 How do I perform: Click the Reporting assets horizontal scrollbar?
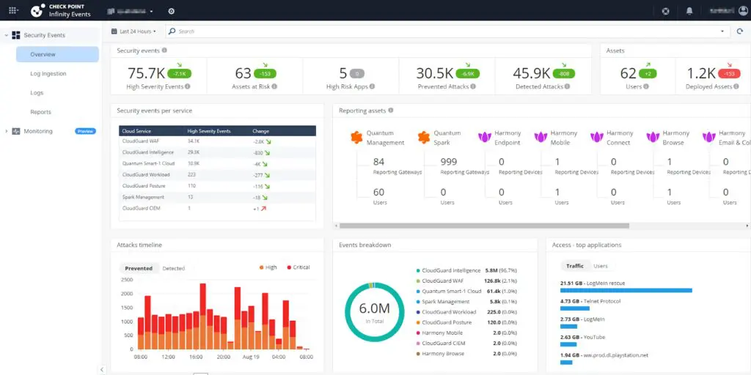click(484, 226)
